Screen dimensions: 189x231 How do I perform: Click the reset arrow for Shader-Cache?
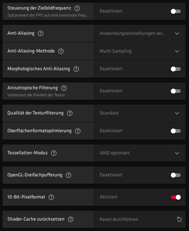(179, 219)
